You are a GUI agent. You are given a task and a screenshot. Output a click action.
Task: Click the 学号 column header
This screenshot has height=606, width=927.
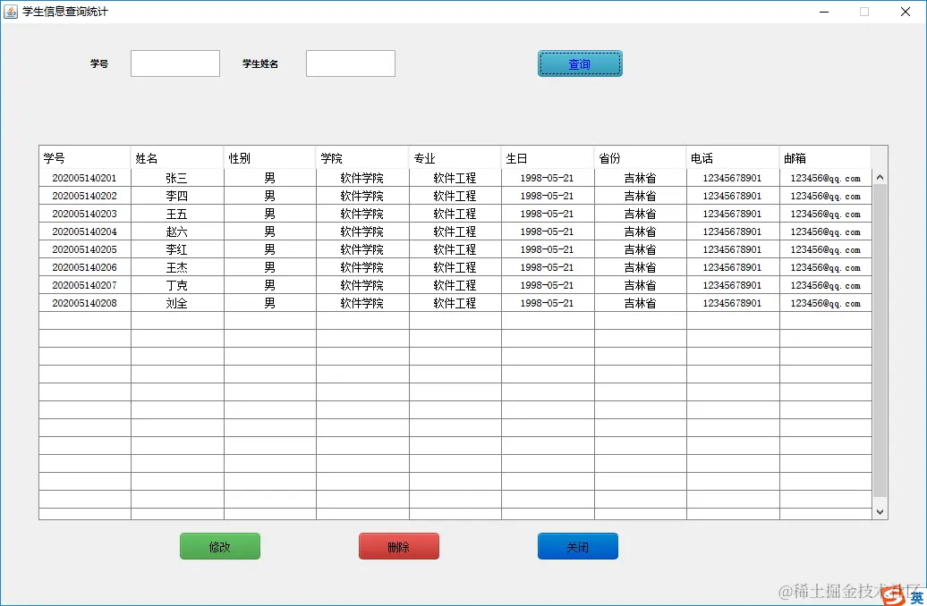[84, 157]
